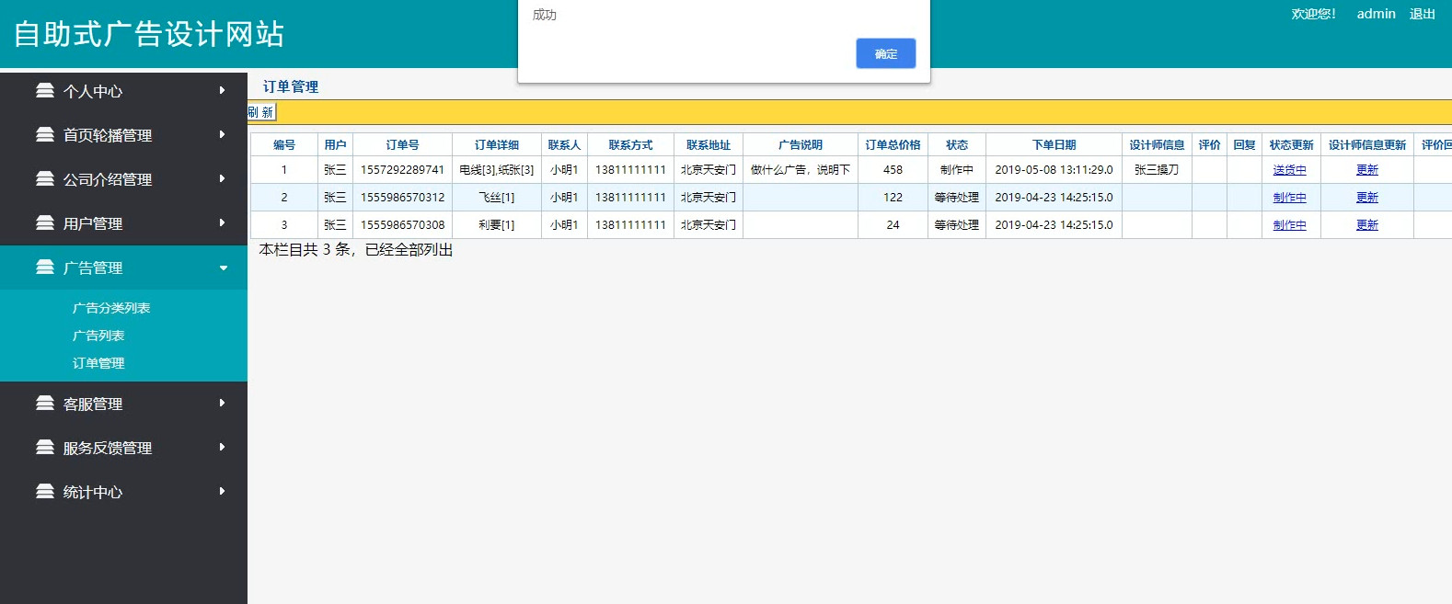Screen dimensions: 1452x604
Task: Open 客服管理 sidebar menu
Action: click(123, 404)
